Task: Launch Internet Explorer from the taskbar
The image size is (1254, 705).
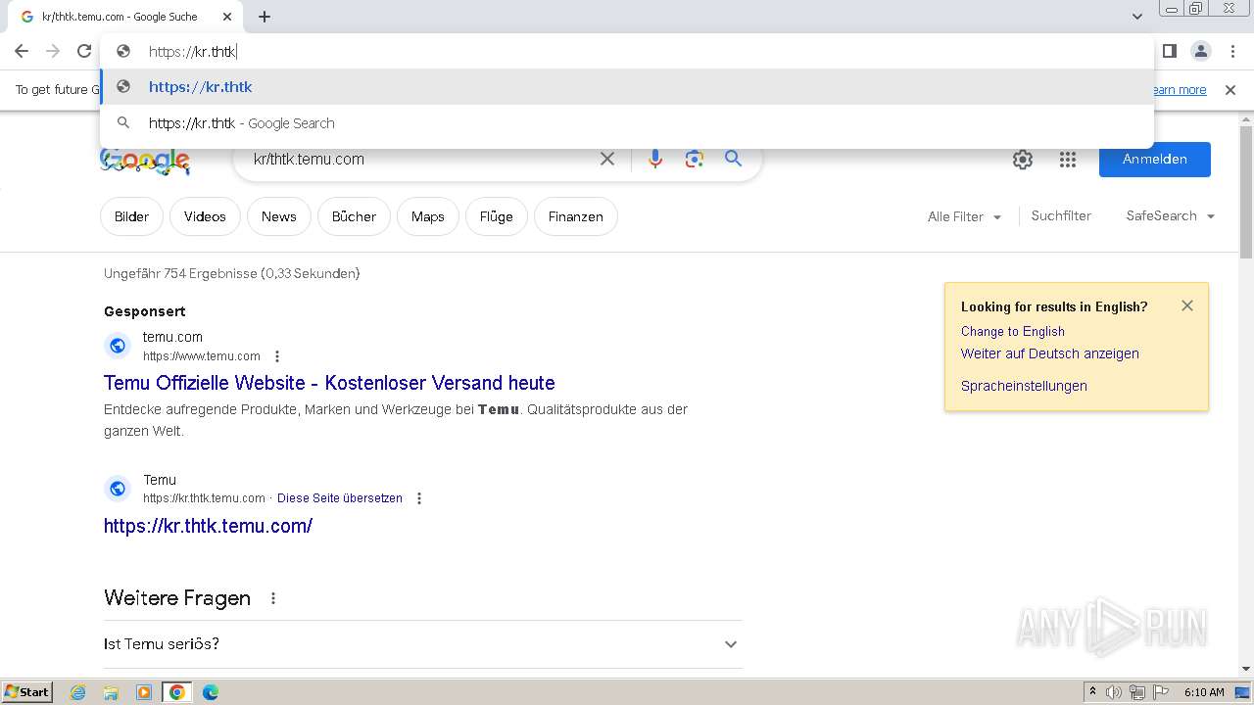Action: click(77, 692)
